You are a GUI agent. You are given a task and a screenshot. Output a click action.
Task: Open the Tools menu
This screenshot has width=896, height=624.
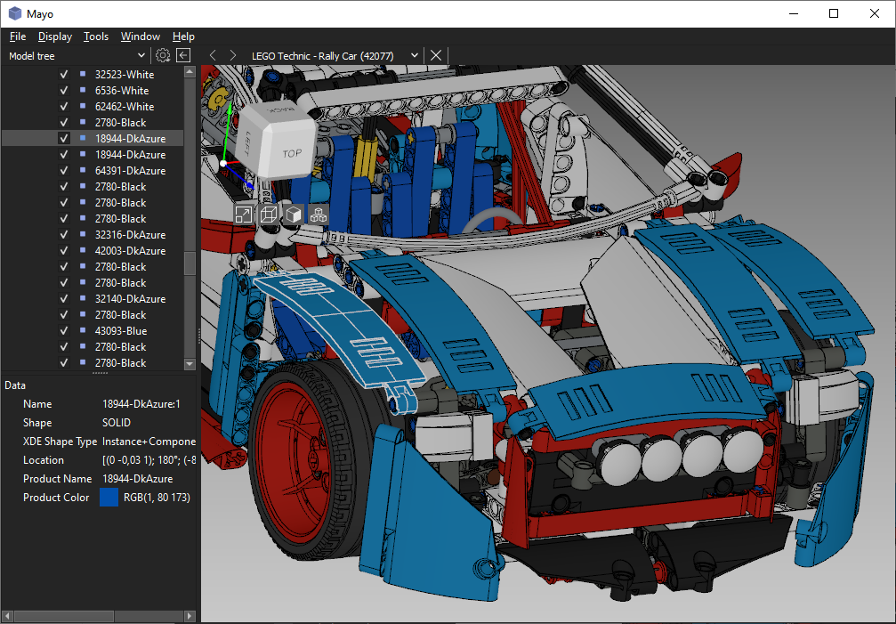coord(96,36)
